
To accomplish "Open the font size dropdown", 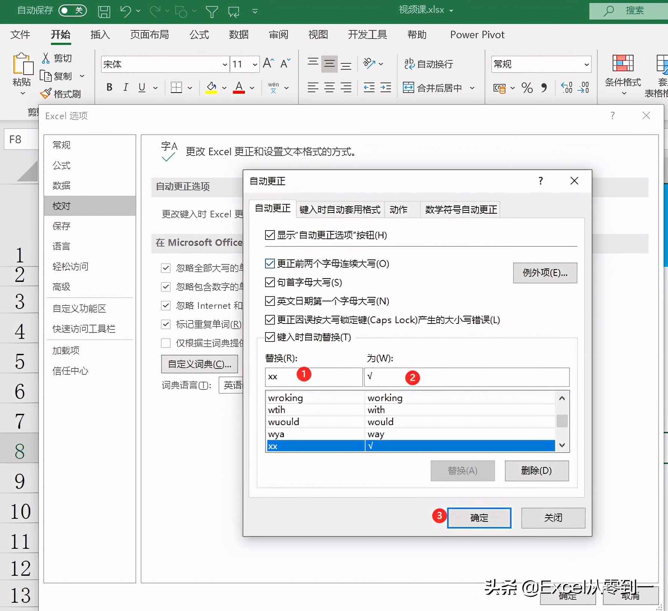I will 255,64.
